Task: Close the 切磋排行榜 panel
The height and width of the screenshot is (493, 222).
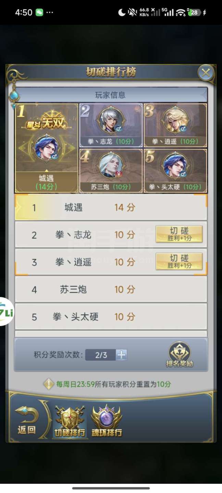Action: (206, 73)
